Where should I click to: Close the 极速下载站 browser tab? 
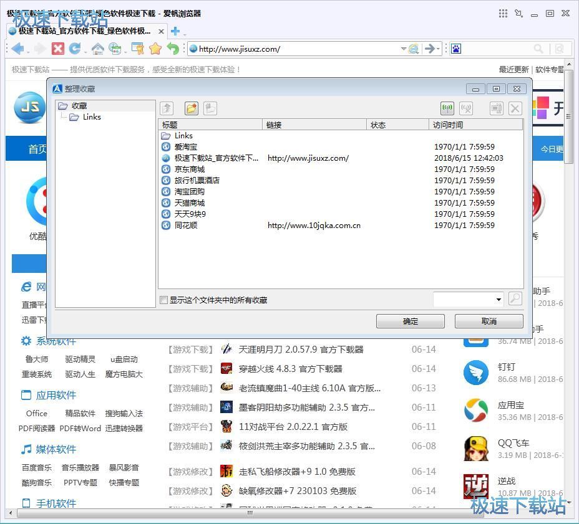[161, 31]
